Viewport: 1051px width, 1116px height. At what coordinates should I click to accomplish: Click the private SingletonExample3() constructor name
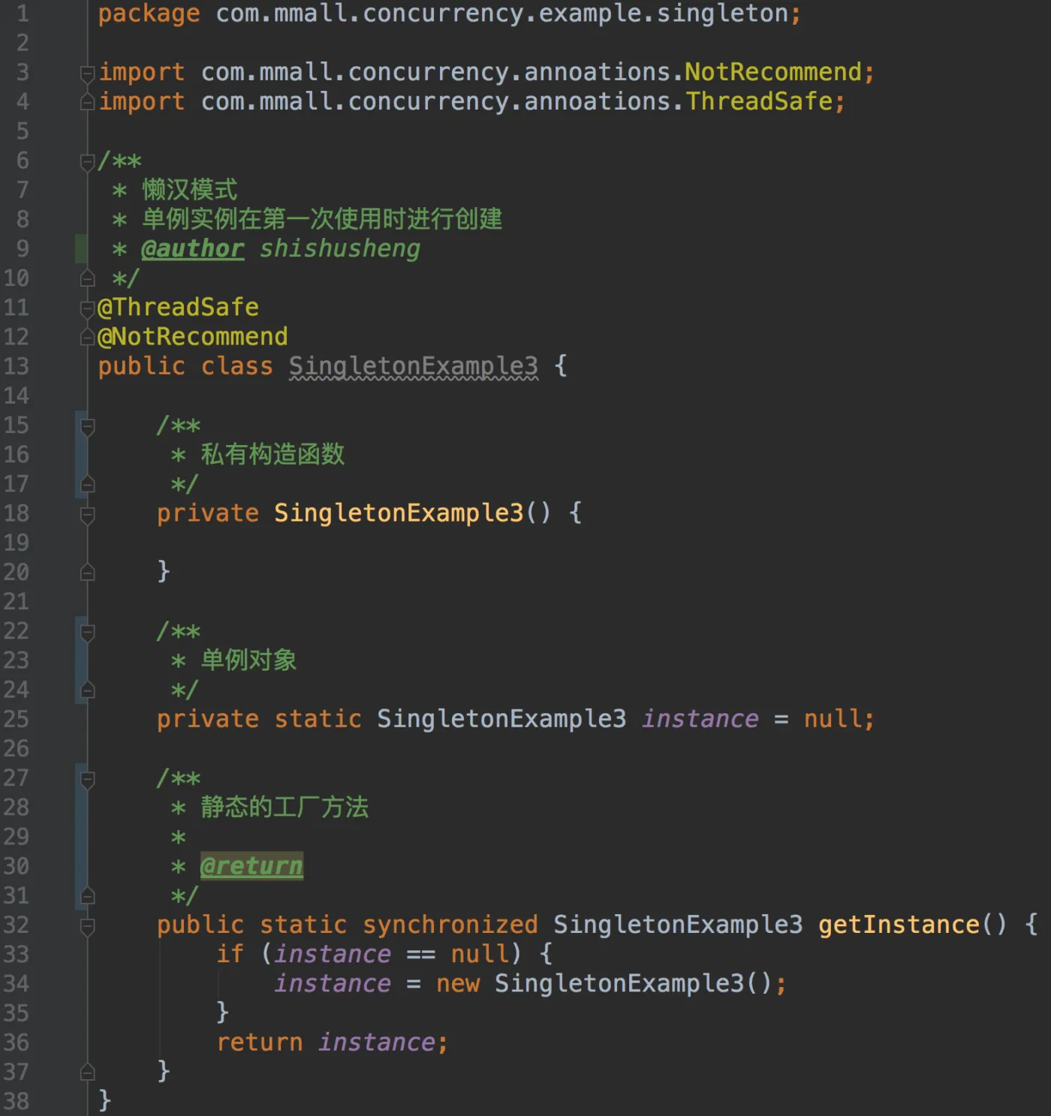[399, 513]
